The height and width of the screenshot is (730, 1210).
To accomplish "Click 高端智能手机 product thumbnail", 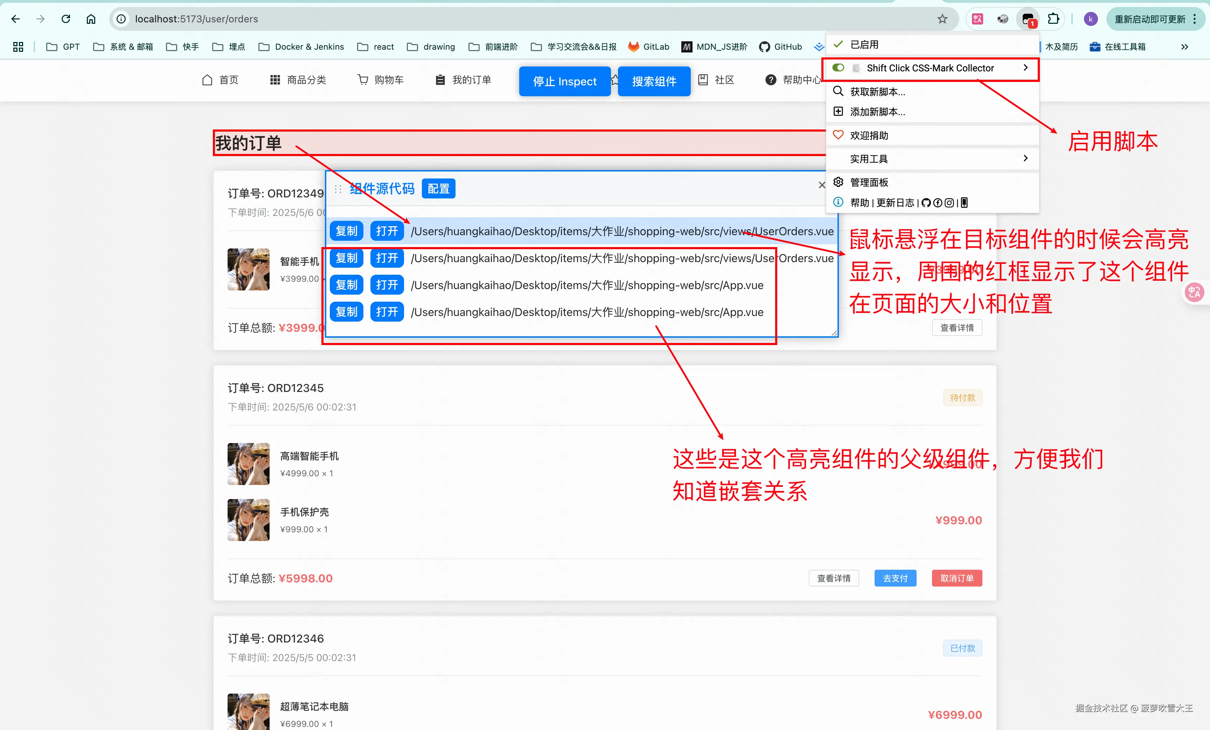I will tap(249, 464).
